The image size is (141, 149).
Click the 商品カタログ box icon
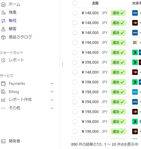point(3,37)
